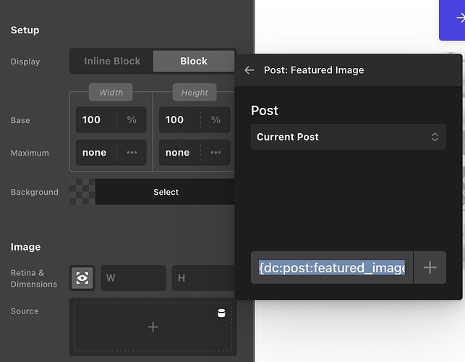Click the plus icon beside dynamic content string
Viewport: 465px width, 362px height.
[430, 267]
